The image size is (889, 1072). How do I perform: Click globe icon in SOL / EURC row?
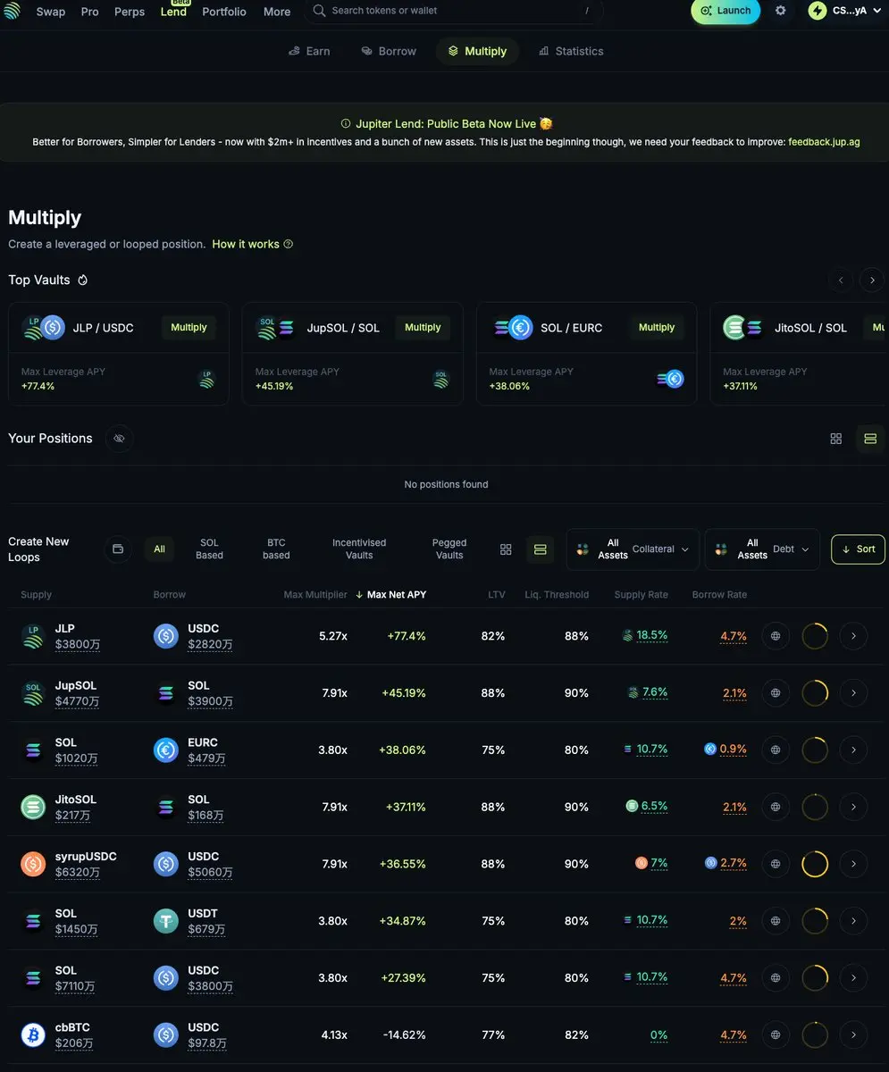pos(776,750)
